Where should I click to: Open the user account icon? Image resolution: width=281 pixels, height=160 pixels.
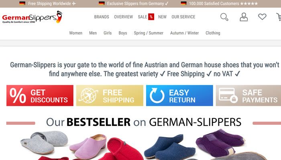pyautogui.click(x=244, y=17)
